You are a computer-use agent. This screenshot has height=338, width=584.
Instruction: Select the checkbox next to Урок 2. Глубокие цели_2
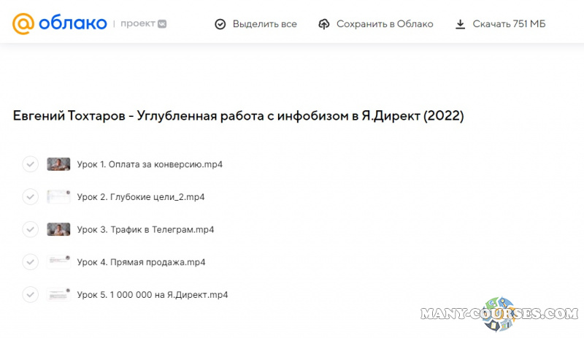click(30, 197)
